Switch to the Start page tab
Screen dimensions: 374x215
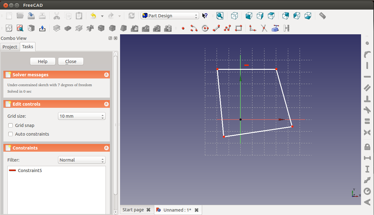(133, 210)
